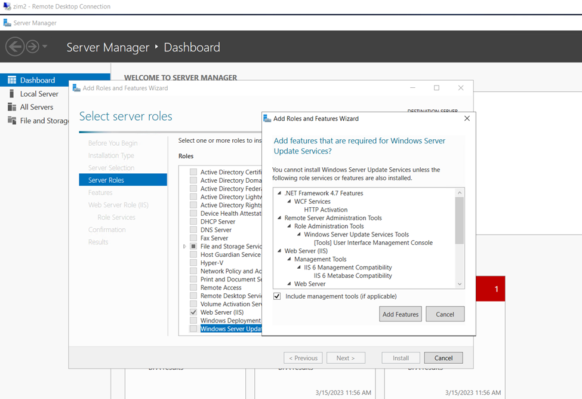Image resolution: width=582 pixels, height=399 pixels.
Task: Uncheck Include management tools checkbox
Action: pyautogui.click(x=277, y=296)
